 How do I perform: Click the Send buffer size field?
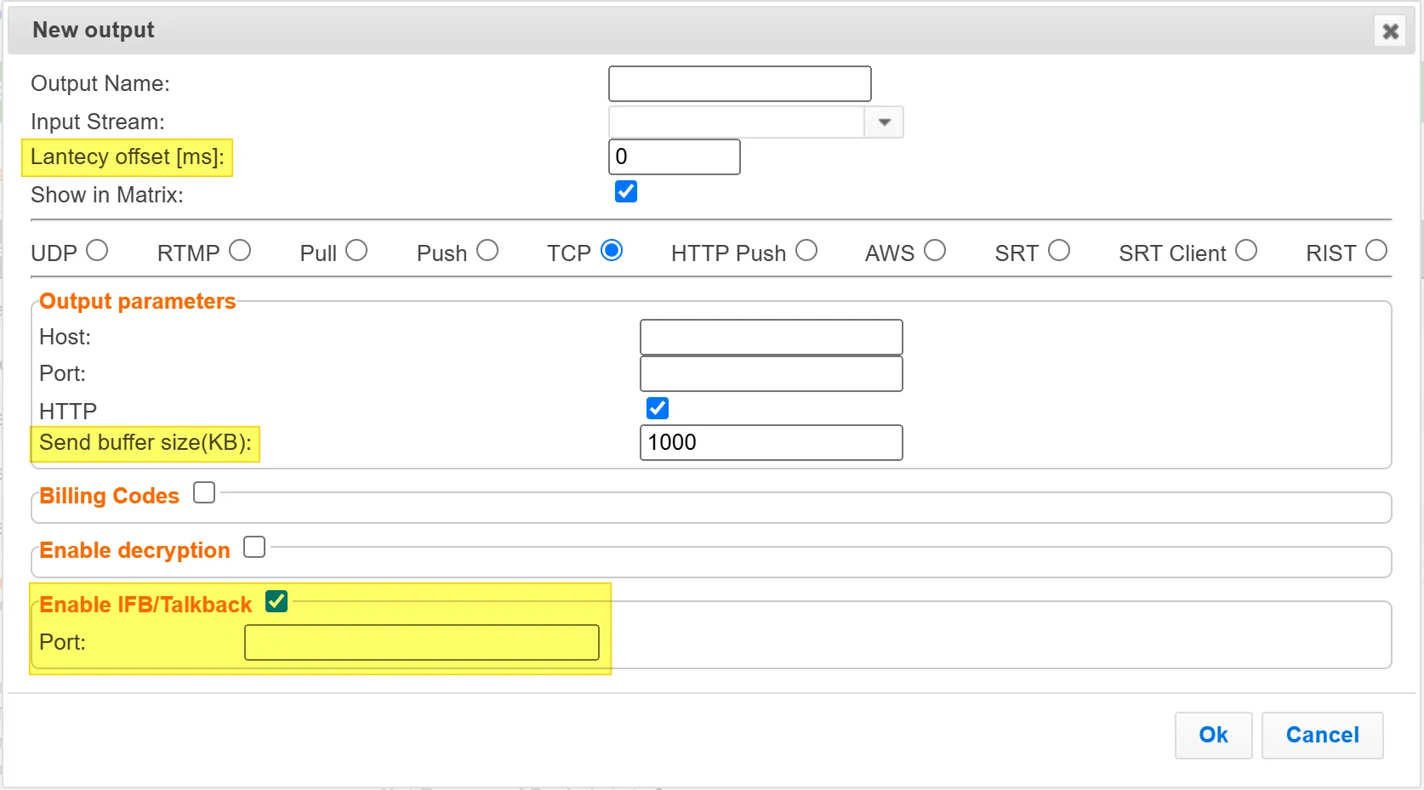pos(771,443)
